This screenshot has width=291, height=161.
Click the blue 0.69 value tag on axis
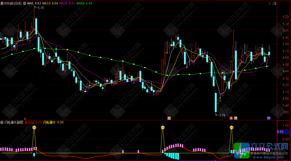pyautogui.click(x=281, y=132)
